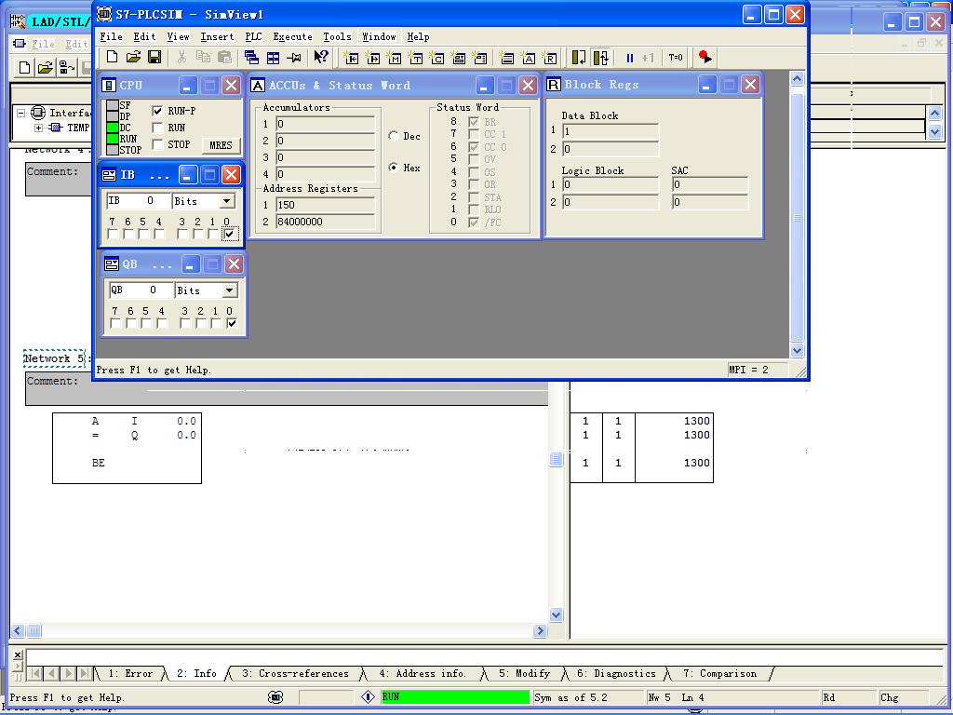Click Address Register 1 field showing 150
This screenshot has height=715, width=953.
tap(325, 205)
